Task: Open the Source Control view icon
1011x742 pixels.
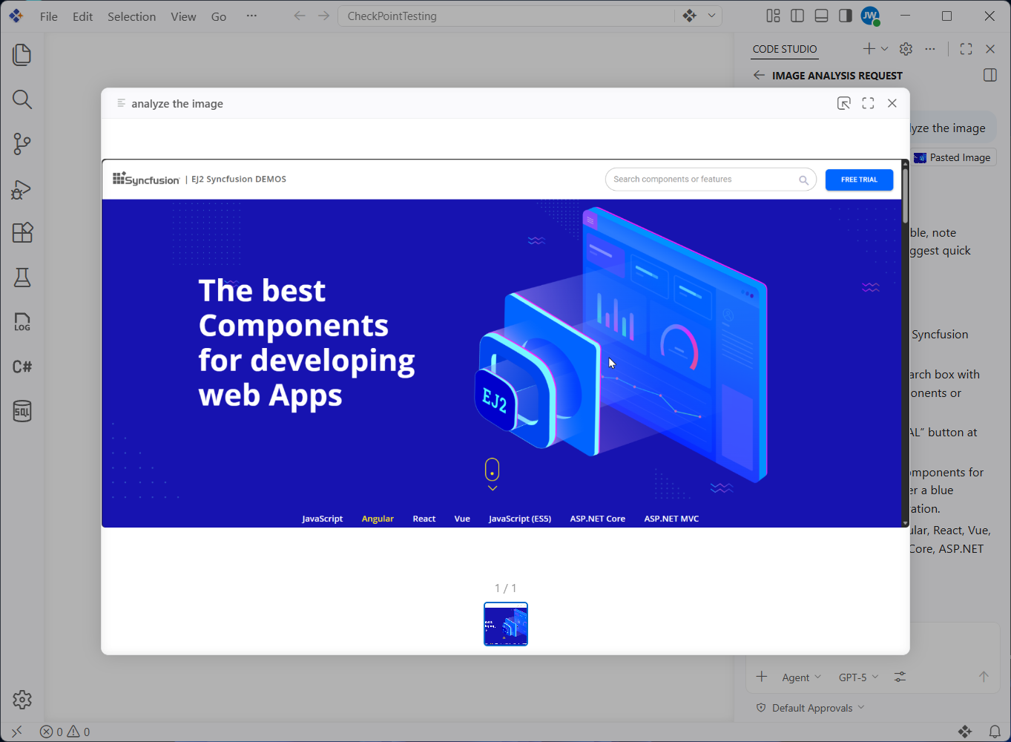Action: tap(22, 144)
